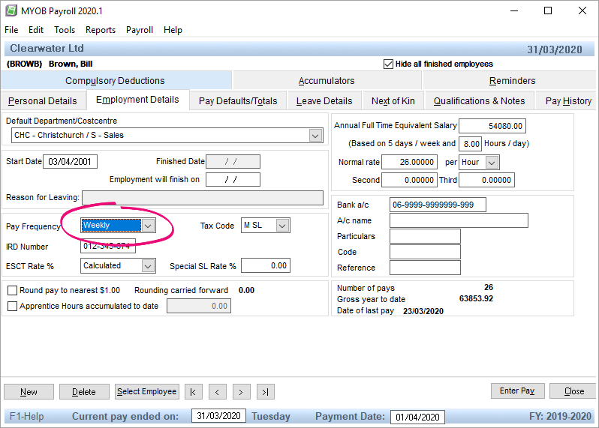Click the Enter Pay button

click(517, 391)
